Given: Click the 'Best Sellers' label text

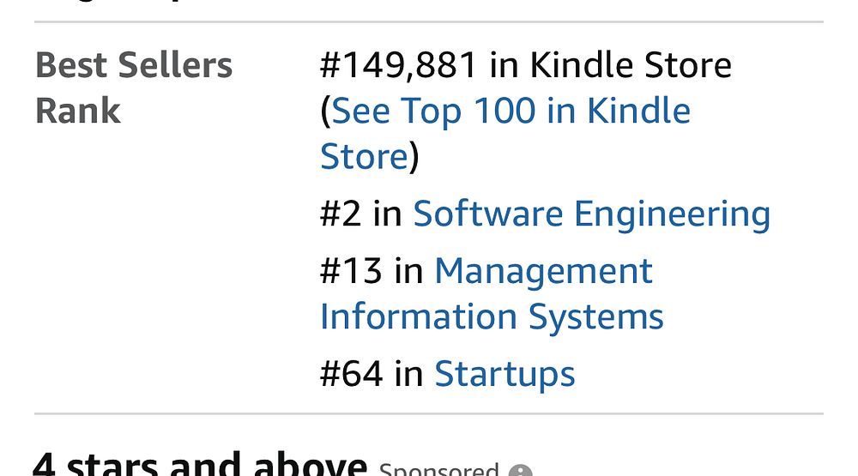Looking at the screenshot, I should (134, 65).
